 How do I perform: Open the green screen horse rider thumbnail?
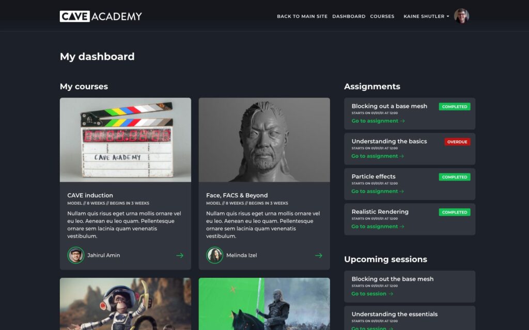pyautogui.click(x=264, y=304)
